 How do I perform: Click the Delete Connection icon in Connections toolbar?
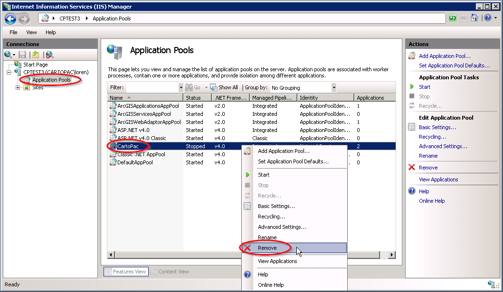click(x=49, y=55)
